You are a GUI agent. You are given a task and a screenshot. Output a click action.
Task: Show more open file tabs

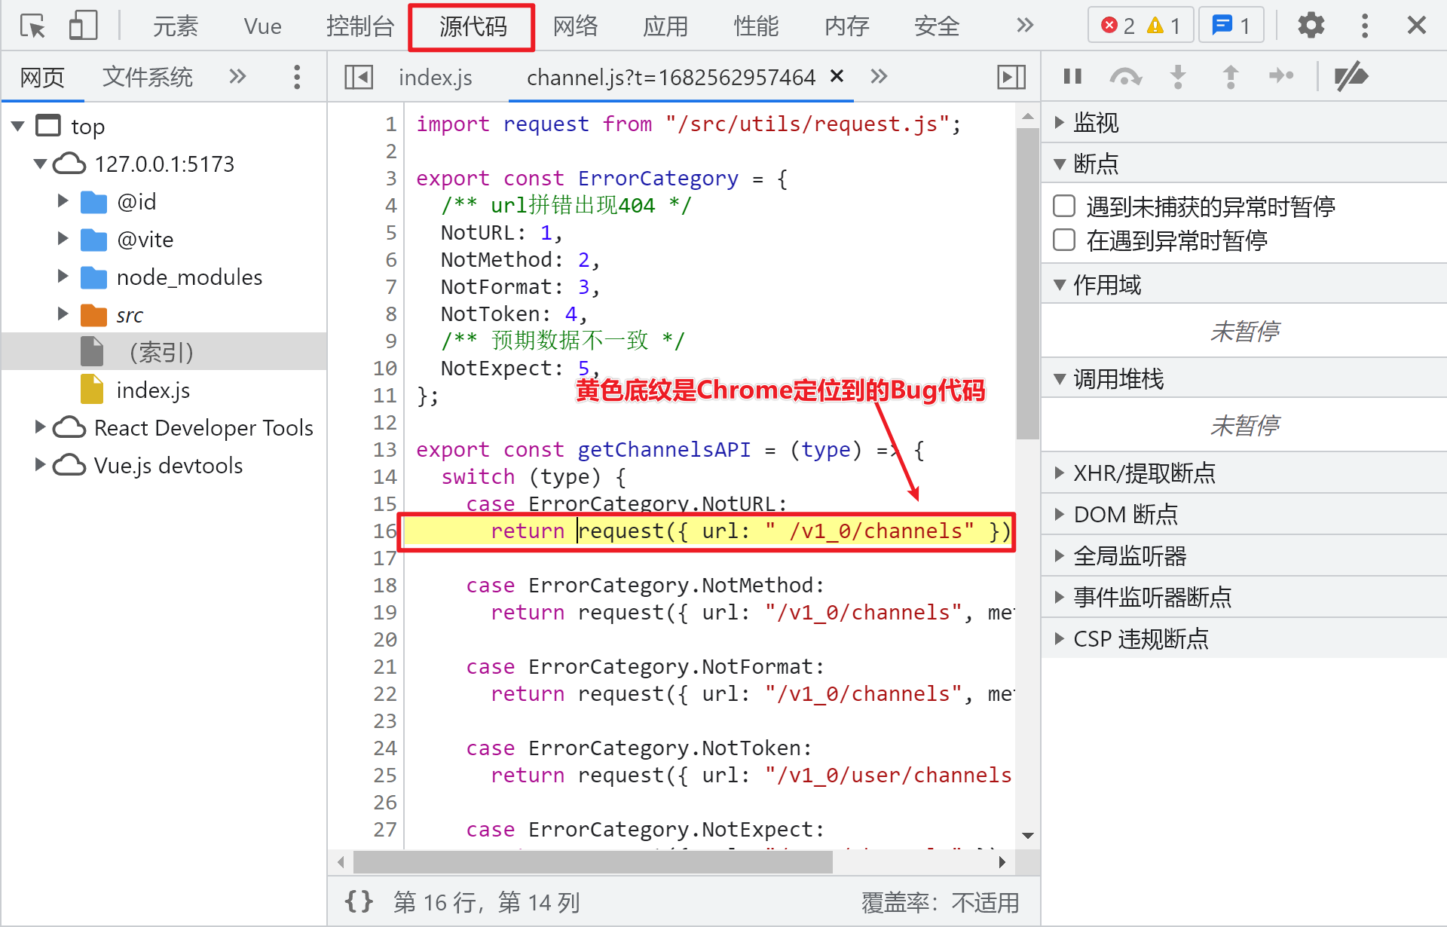click(x=879, y=76)
